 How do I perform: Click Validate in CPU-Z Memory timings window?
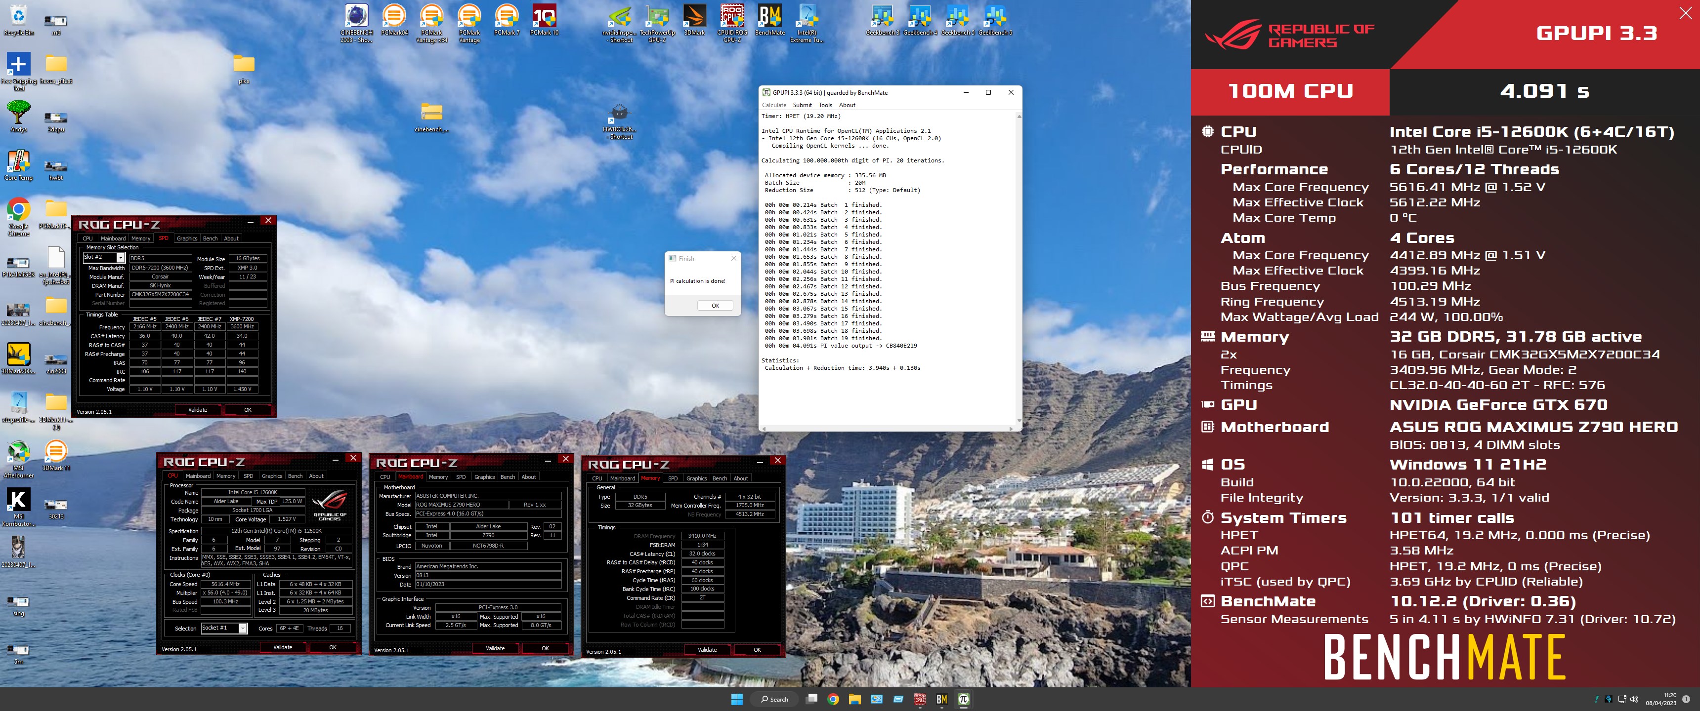coord(707,650)
